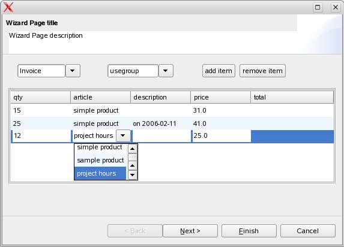This screenshot has height=247, width=344.
Task: Click the add item button
Action: pyautogui.click(x=219, y=71)
